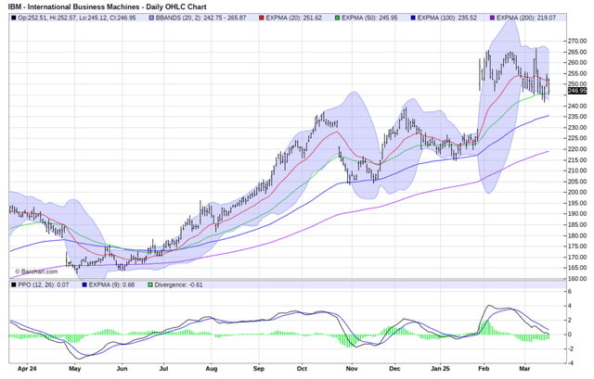Click the PPO axis label -2
Screen dimensions: 594x379
571,348
